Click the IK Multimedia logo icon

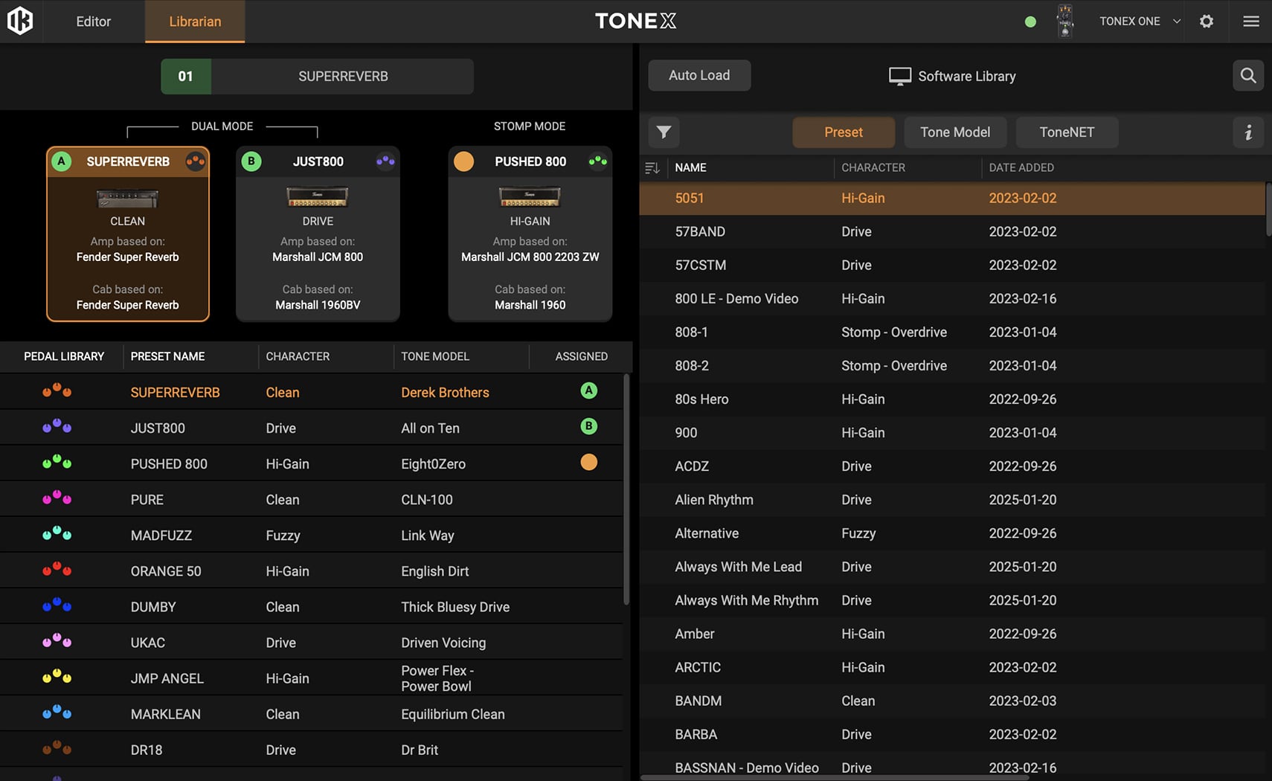20,21
